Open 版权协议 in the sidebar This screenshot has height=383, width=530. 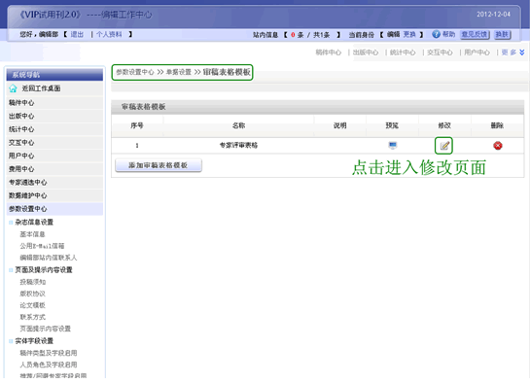(x=32, y=294)
